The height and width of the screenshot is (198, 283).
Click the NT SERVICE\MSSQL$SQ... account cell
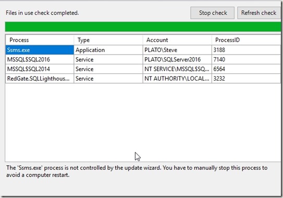click(x=177, y=69)
